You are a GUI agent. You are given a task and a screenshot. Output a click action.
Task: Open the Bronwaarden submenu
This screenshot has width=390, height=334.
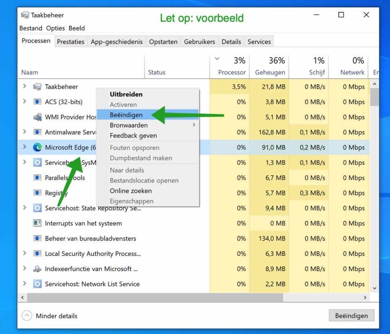(129, 125)
